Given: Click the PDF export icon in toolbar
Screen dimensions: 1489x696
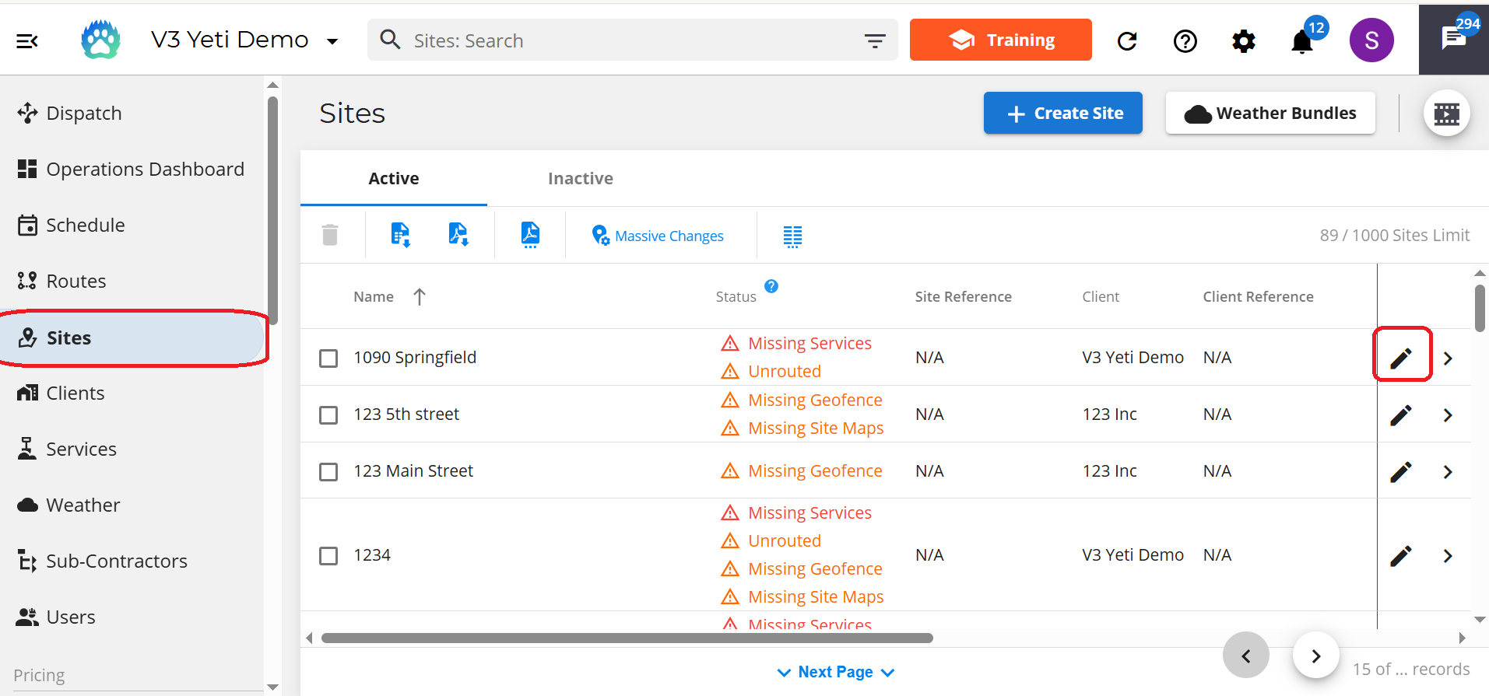Looking at the screenshot, I should (530, 234).
